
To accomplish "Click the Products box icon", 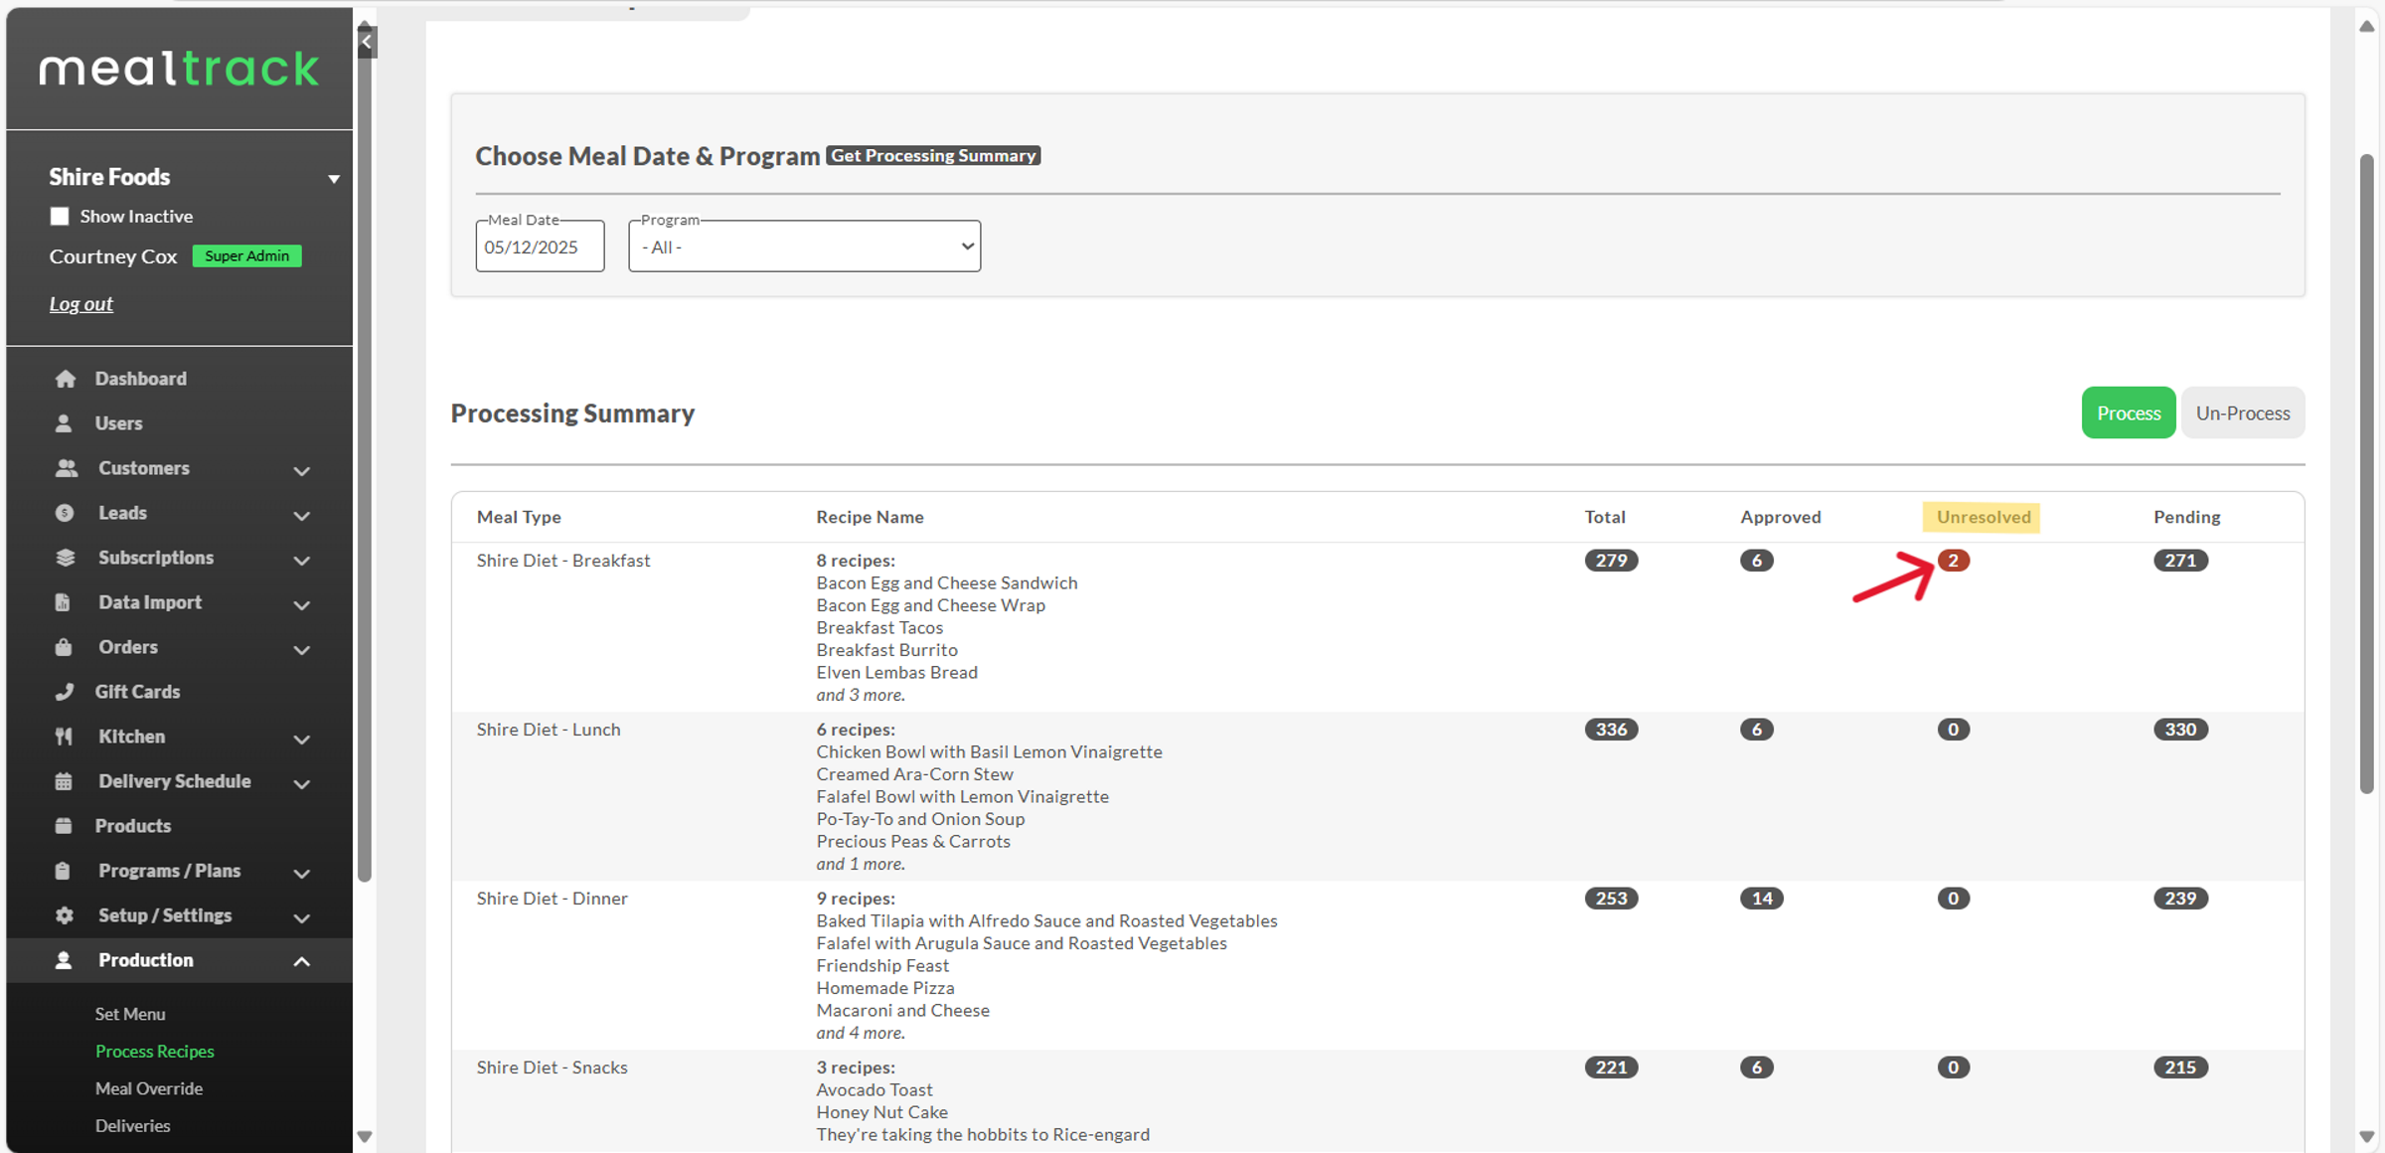I will coord(64,826).
